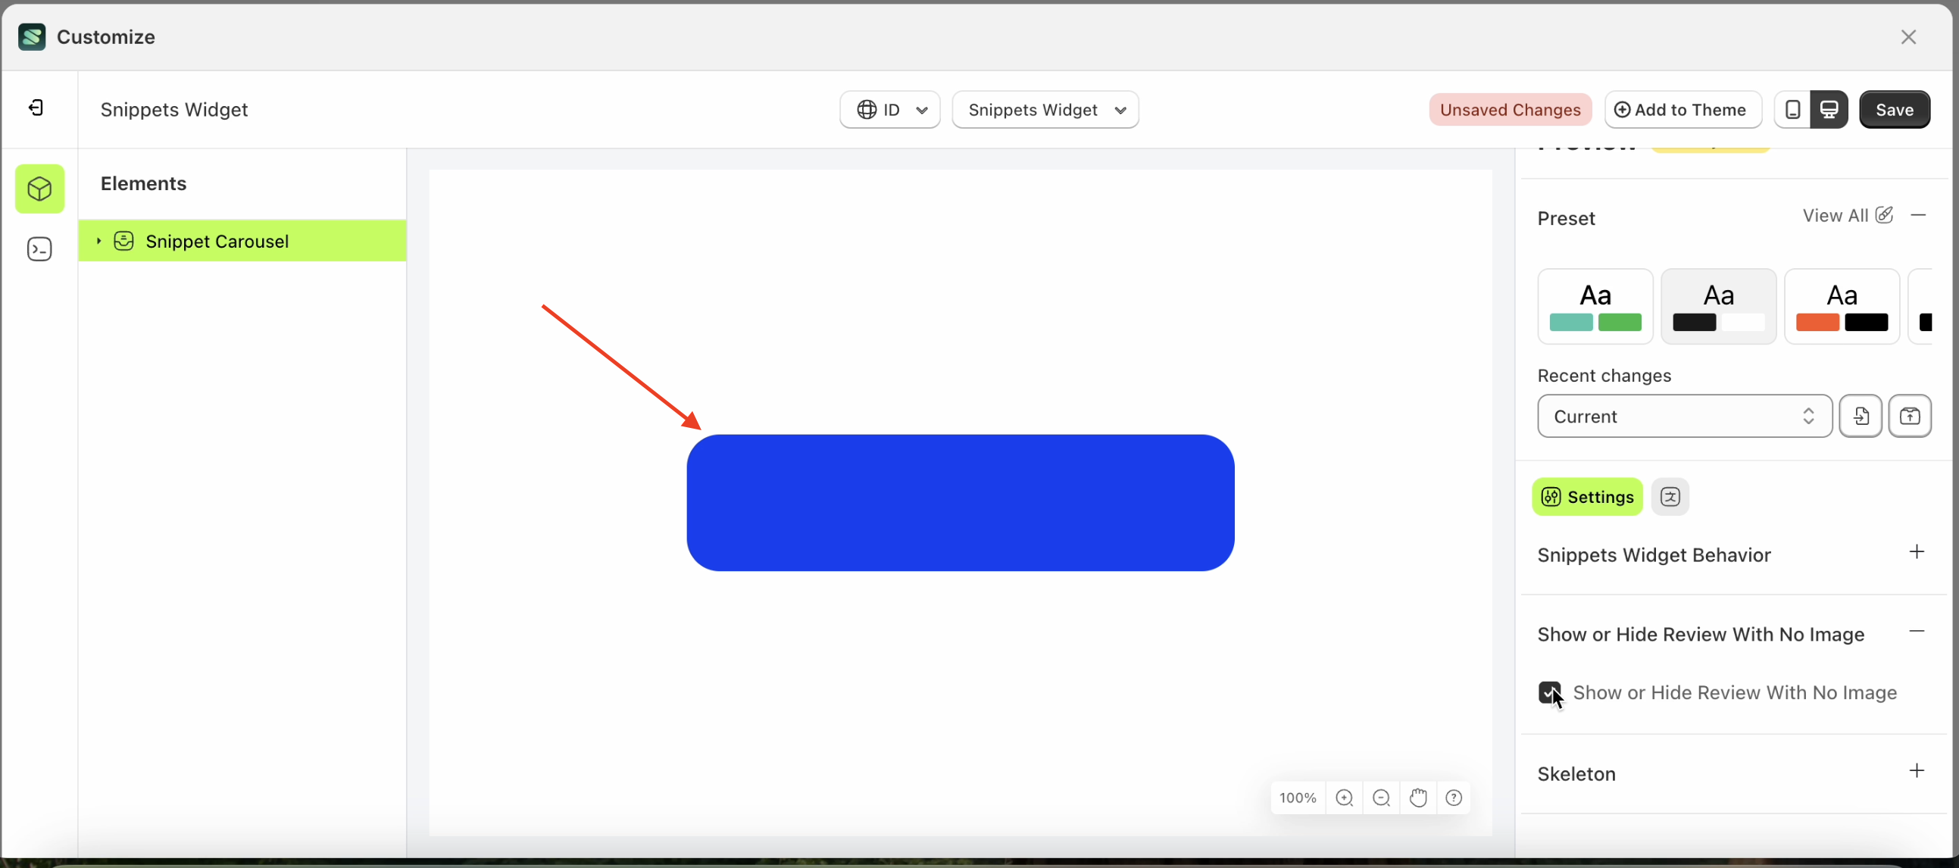Open the Custom Code terminal icon in sidebar
The height and width of the screenshot is (868, 1959).
click(x=39, y=248)
